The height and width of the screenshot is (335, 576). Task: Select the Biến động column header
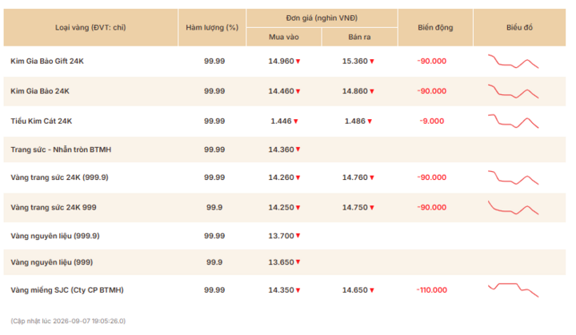pos(435,27)
